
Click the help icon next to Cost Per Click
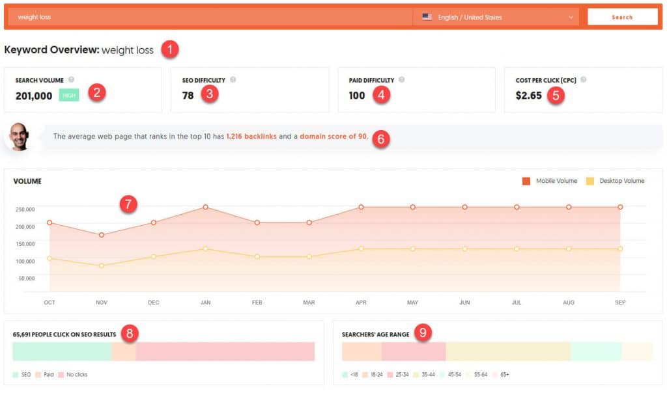tap(583, 80)
